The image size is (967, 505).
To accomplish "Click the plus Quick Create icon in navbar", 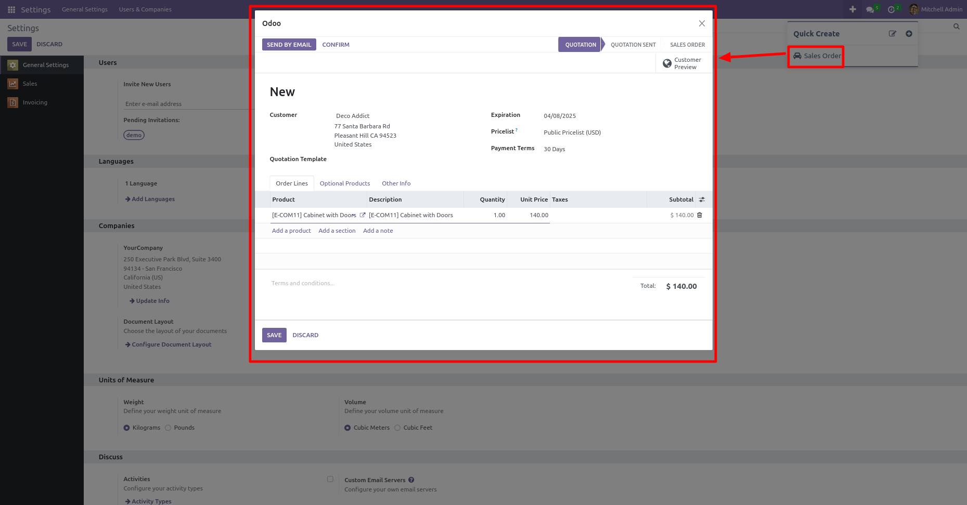I will (x=853, y=9).
